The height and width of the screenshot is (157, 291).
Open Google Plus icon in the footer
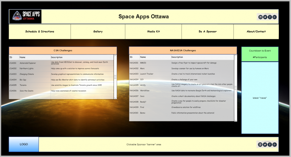(274, 144)
